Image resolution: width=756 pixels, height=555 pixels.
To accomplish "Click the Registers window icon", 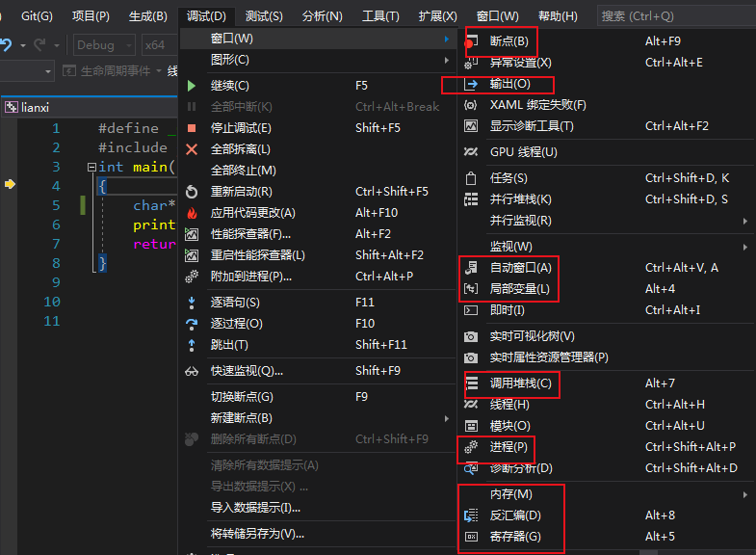I will (471, 537).
